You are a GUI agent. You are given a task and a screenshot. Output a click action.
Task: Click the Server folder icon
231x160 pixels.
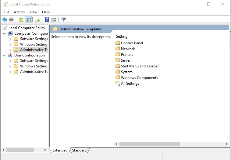[118, 60]
